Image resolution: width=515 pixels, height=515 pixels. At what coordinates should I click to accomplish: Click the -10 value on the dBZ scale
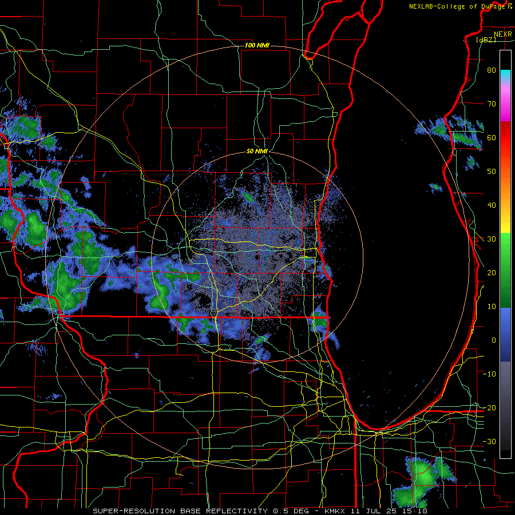489,374
